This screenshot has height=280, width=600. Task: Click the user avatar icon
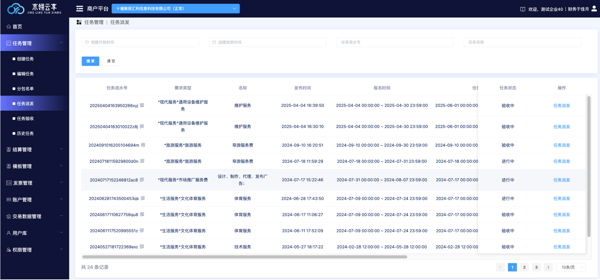[594, 9]
